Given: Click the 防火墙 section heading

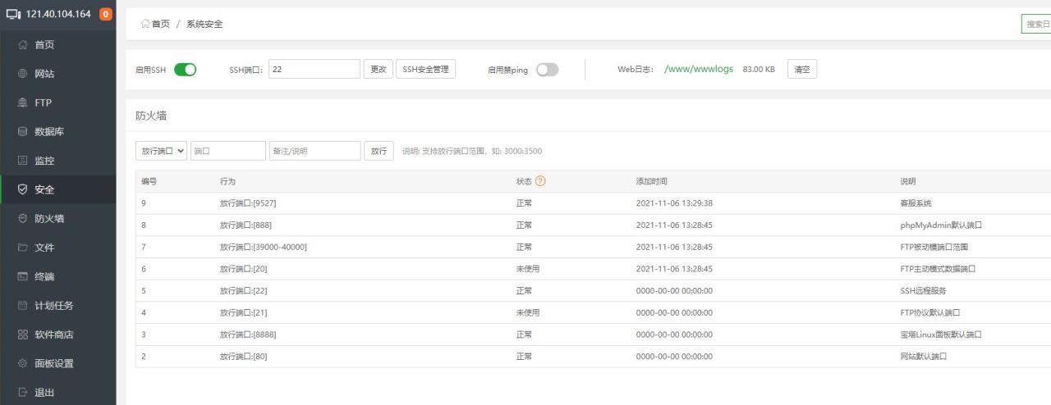Looking at the screenshot, I should click(151, 116).
